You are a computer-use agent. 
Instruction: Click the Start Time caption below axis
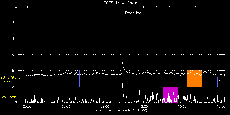tap(121, 110)
